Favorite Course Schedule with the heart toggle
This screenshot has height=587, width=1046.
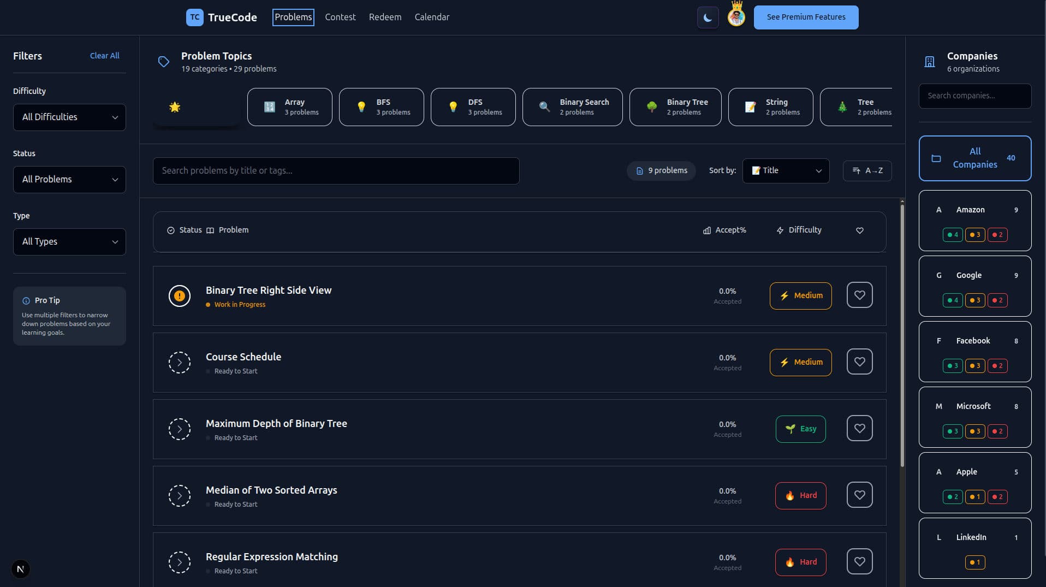(860, 361)
